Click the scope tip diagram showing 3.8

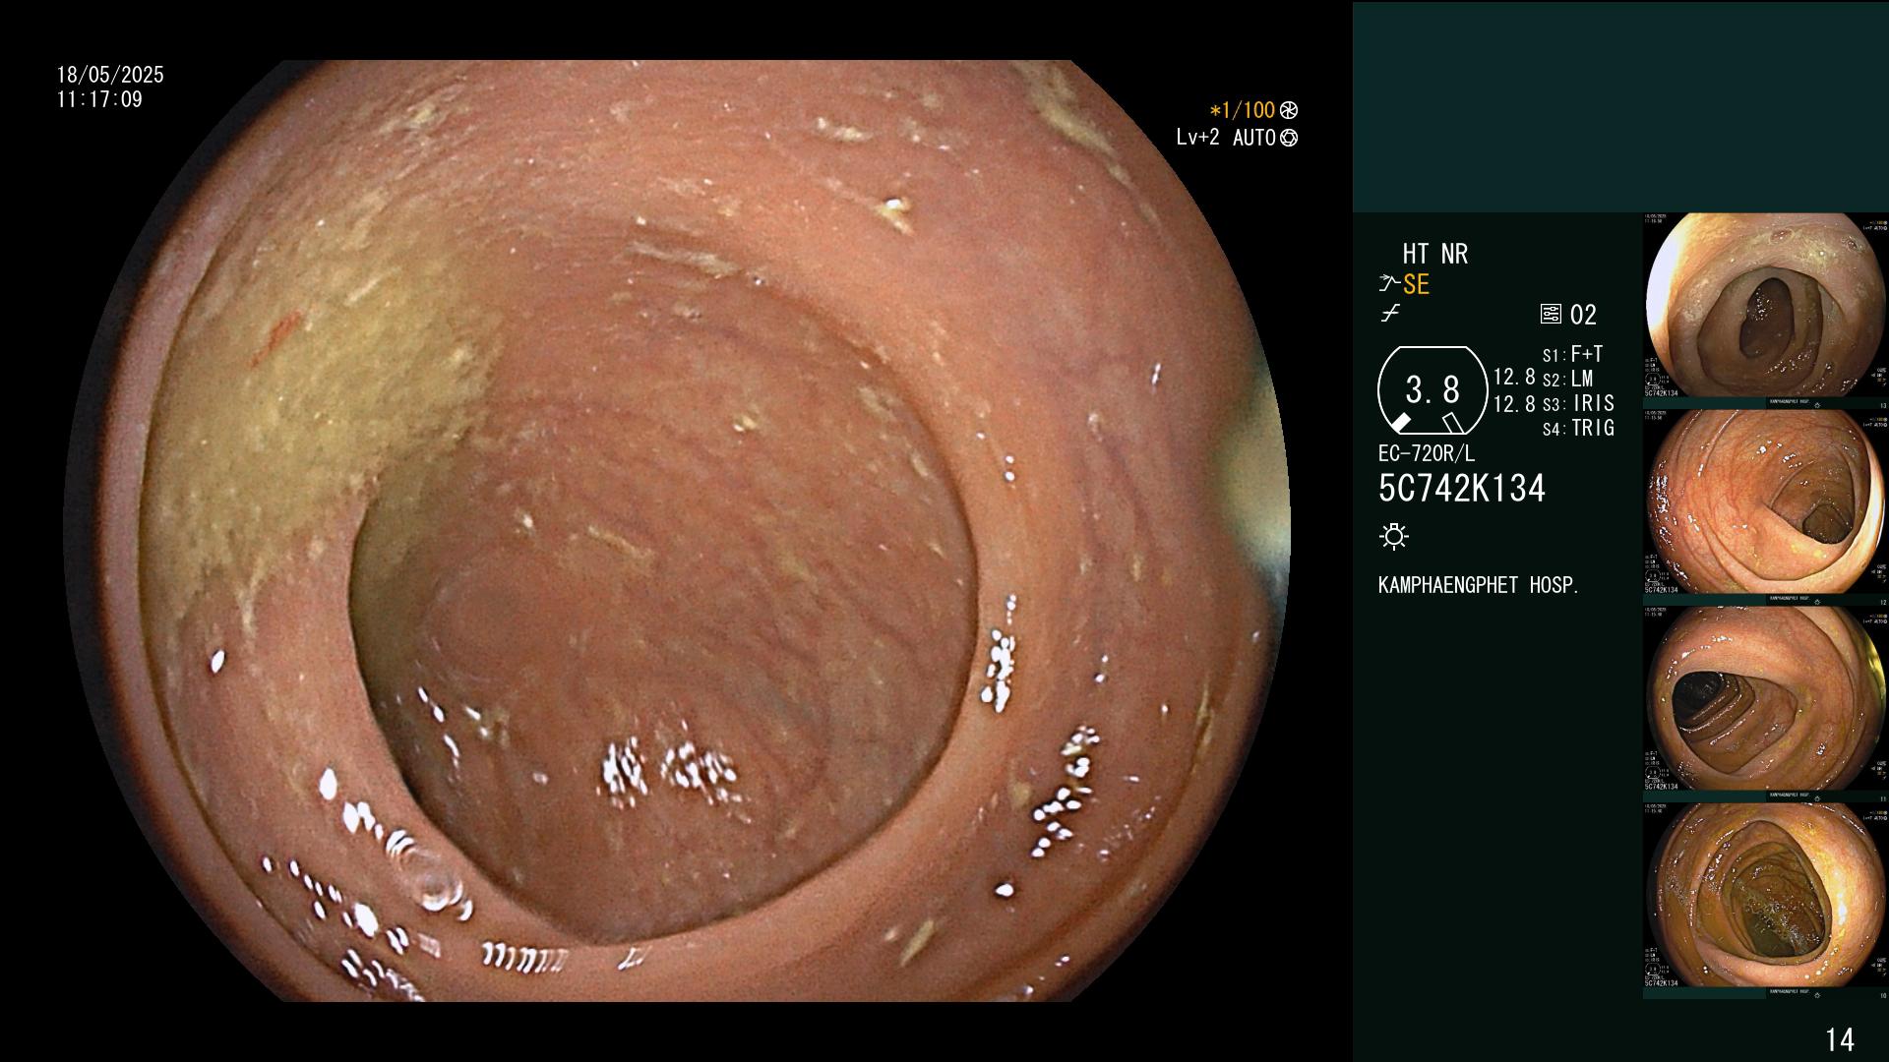pos(1432,390)
